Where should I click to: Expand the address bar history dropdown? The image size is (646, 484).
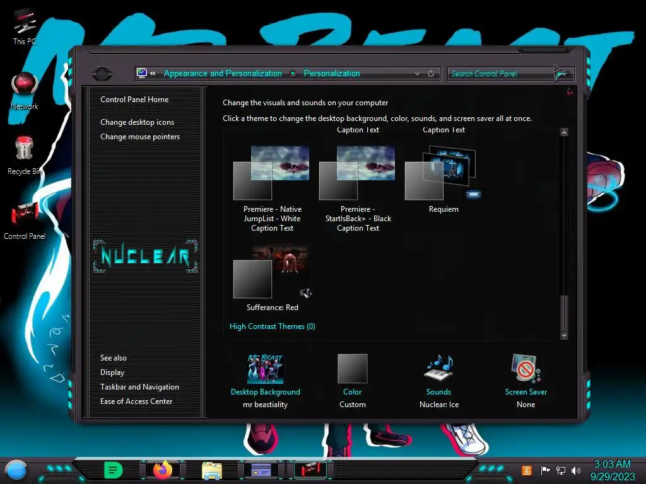418,73
